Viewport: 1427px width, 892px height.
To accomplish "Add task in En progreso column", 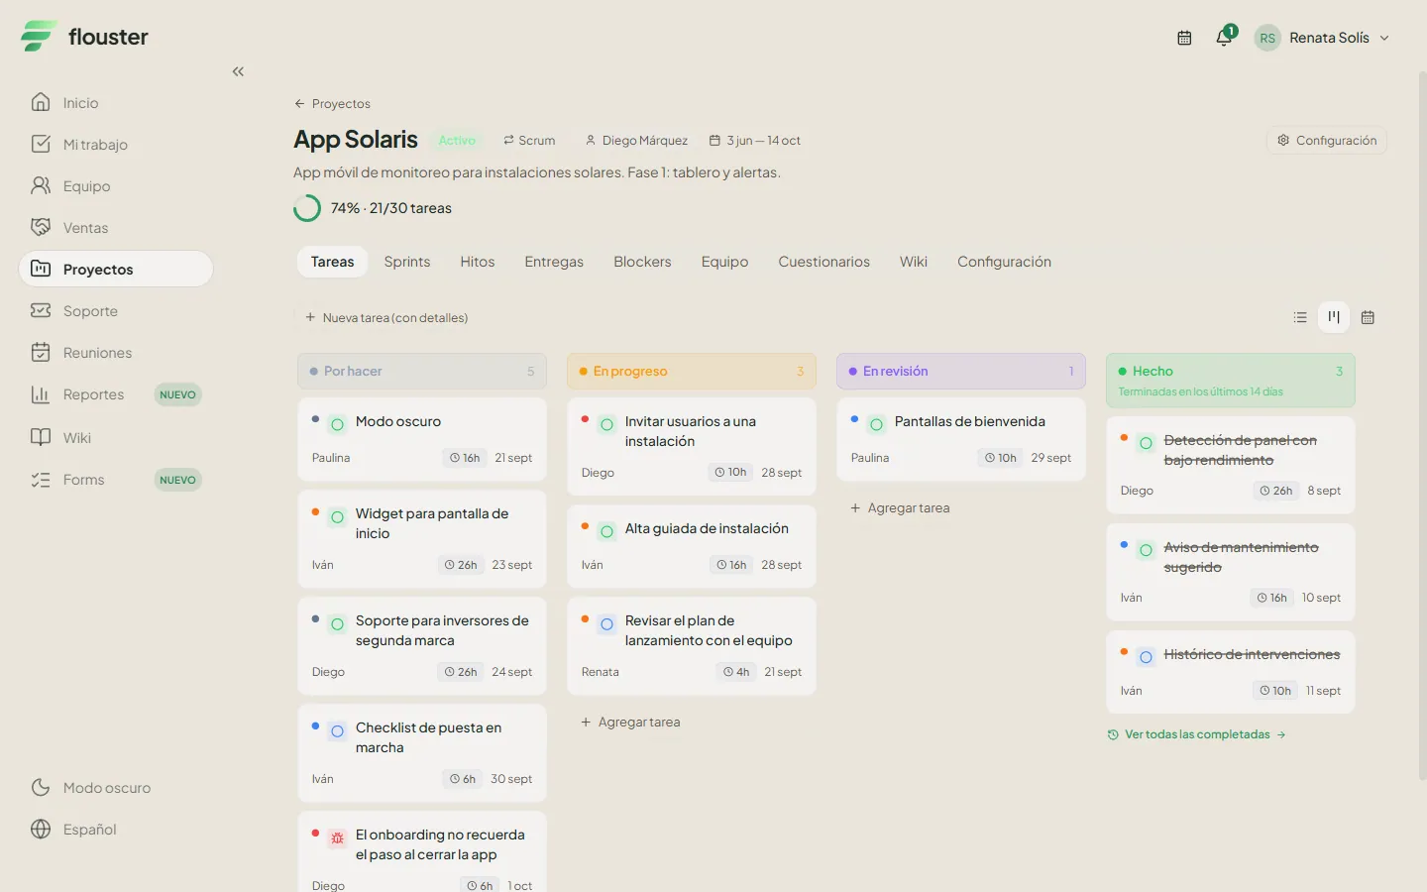I will (x=630, y=722).
